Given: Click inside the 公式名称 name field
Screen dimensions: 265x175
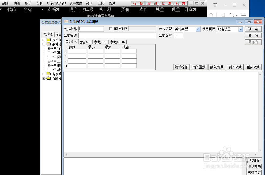Looking at the screenshot, I should tap(91, 29).
